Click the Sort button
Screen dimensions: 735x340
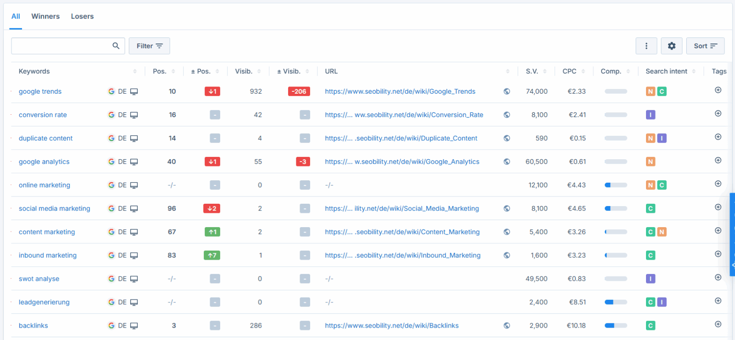click(x=705, y=45)
